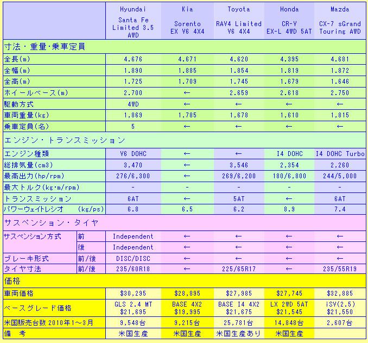Click the 全幅(m) row label

tap(17, 70)
